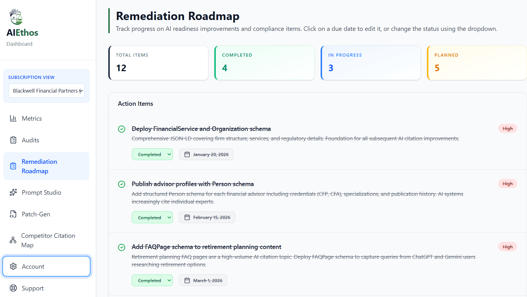The width and height of the screenshot is (527, 297).
Task: Select Remediation Roadmap in the sidebar
Action: click(46, 166)
